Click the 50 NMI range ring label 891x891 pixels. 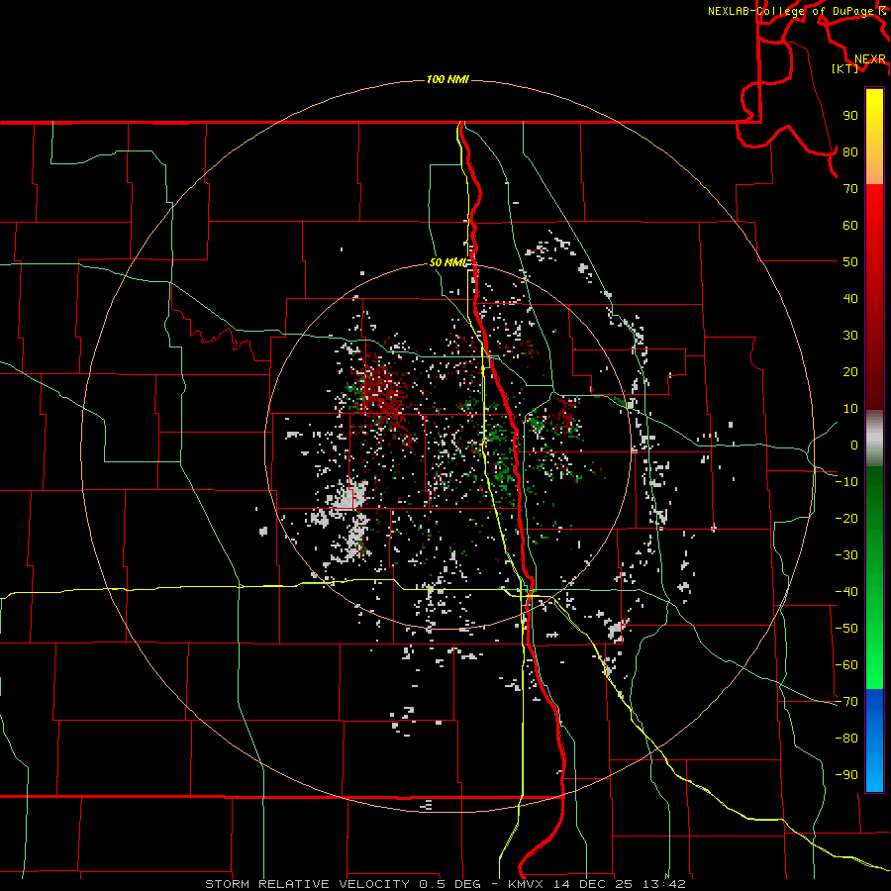(x=447, y=262)
